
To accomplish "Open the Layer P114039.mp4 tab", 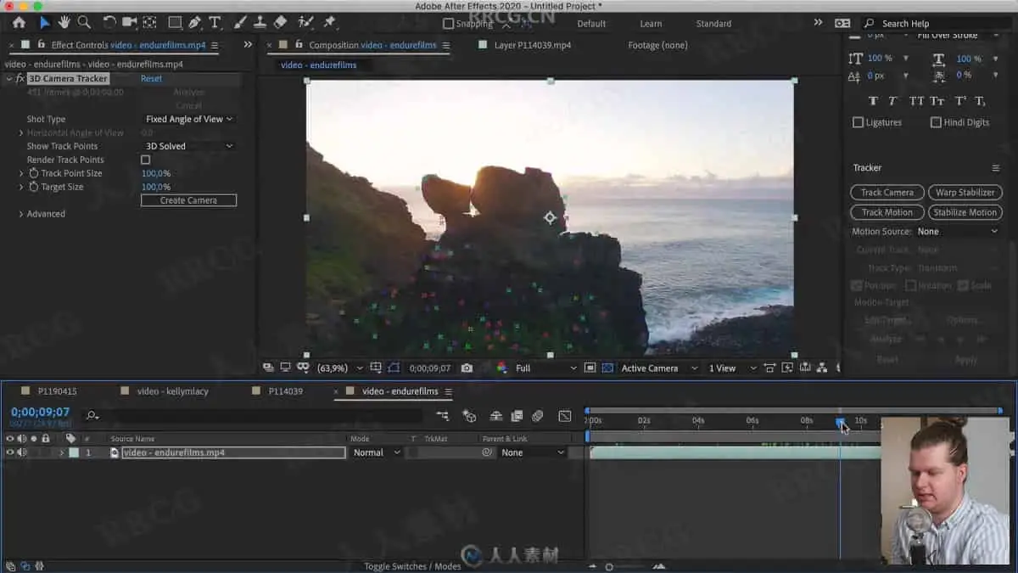I will pos(532,45).
